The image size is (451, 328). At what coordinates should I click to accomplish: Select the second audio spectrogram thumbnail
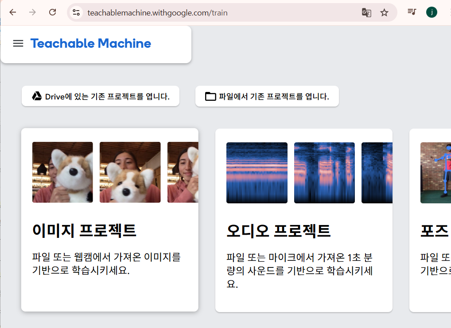(x=324, y=173)
